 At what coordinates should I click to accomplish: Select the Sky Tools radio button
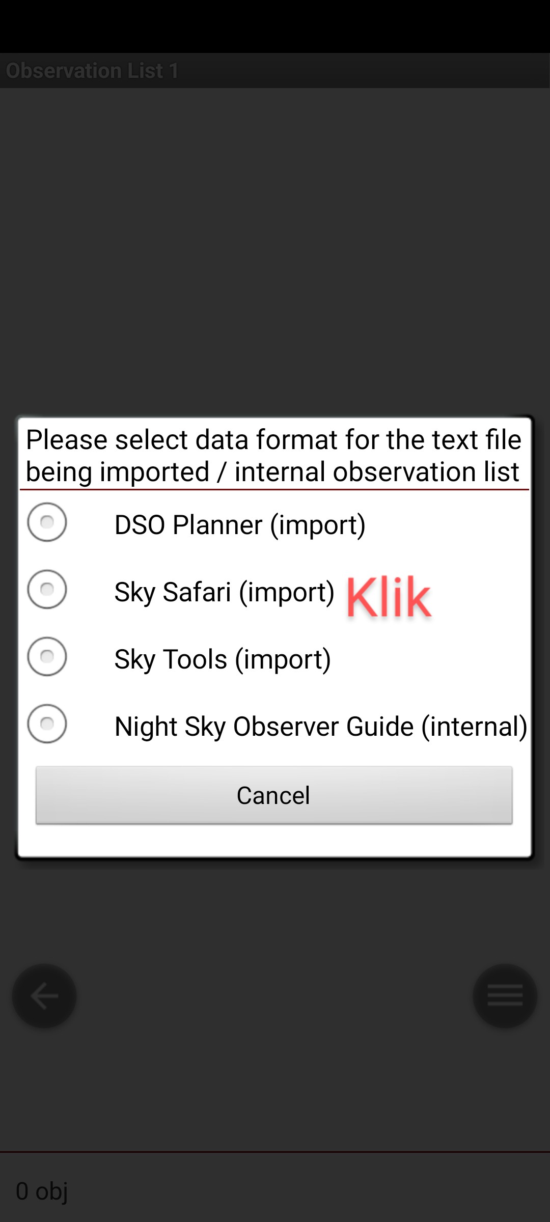[x=47, y=657]
